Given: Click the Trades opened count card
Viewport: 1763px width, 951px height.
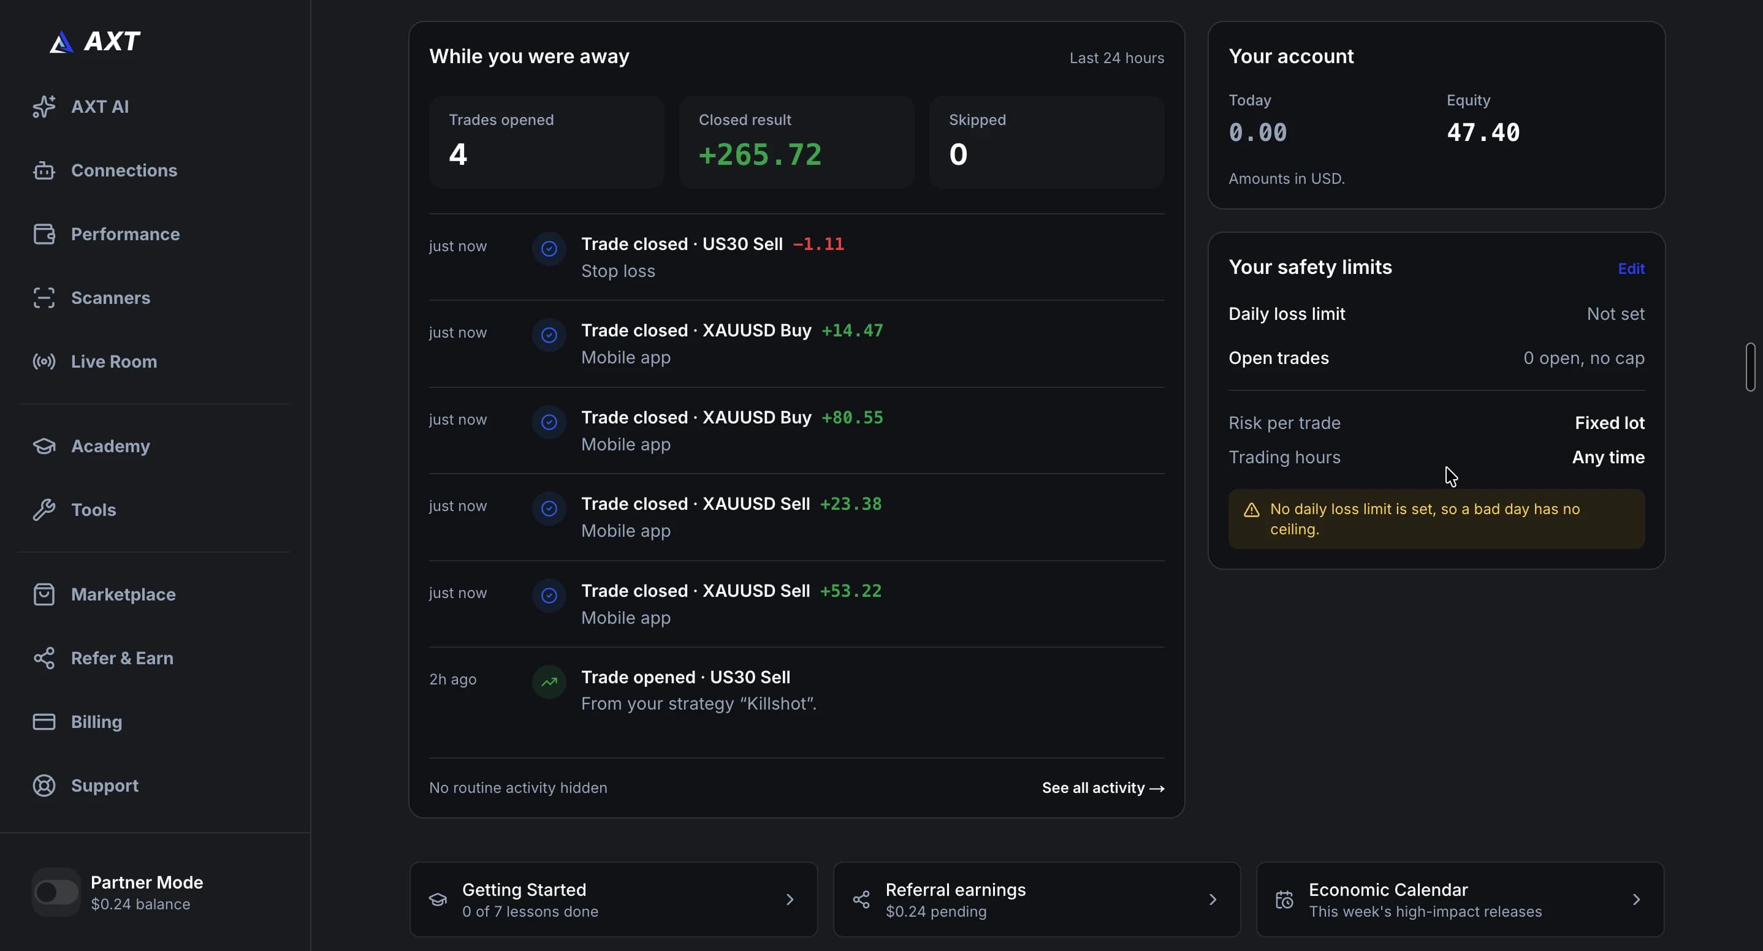Looking at the screenshot, I should click(546, 142).
